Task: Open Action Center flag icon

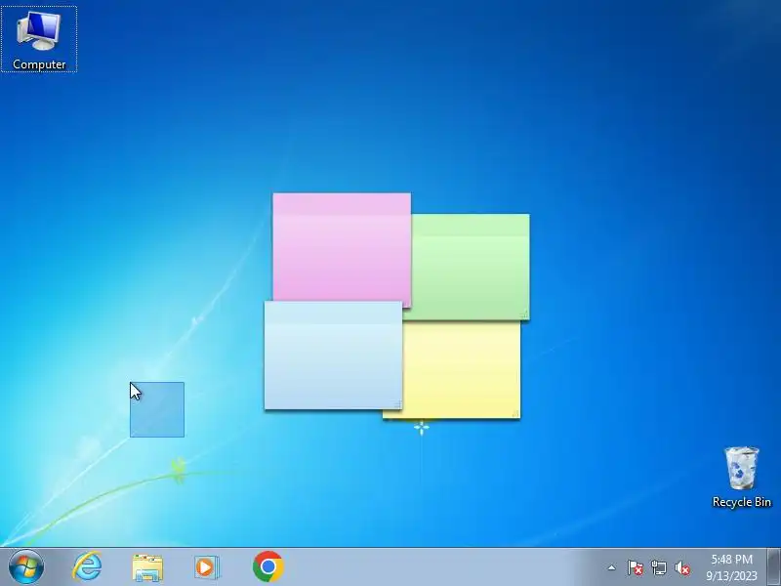Action: point(636,567)
